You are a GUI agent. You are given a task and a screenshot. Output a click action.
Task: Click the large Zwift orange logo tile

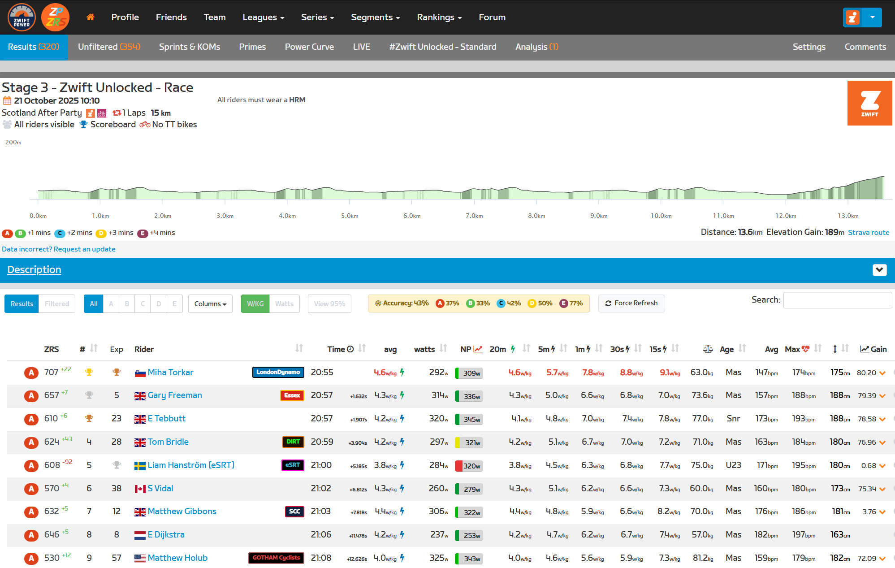[x=869, y=103]
